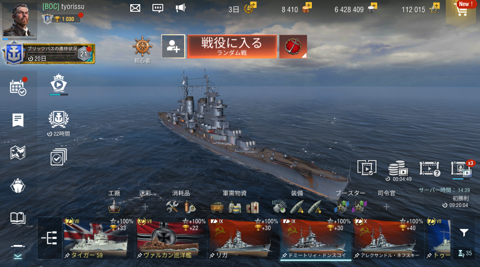Open the mail envelope icon
This screenshot has height=267, width=480.
pyautogui.click(x=135, y=8)
